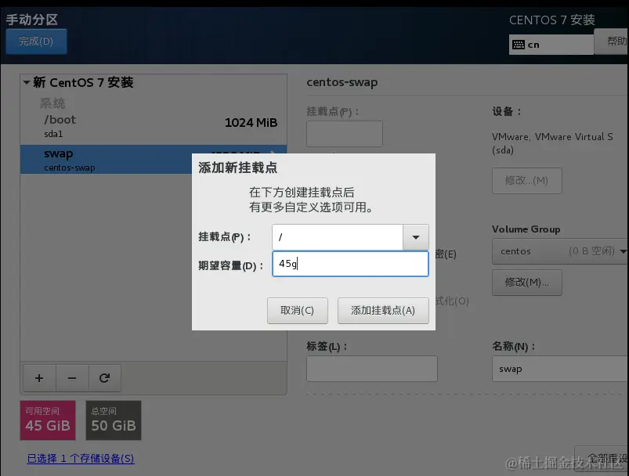Collapse the 新 CentOS 7 安装 tree
This screenshot has width=629, height=476.
[27, 83]
